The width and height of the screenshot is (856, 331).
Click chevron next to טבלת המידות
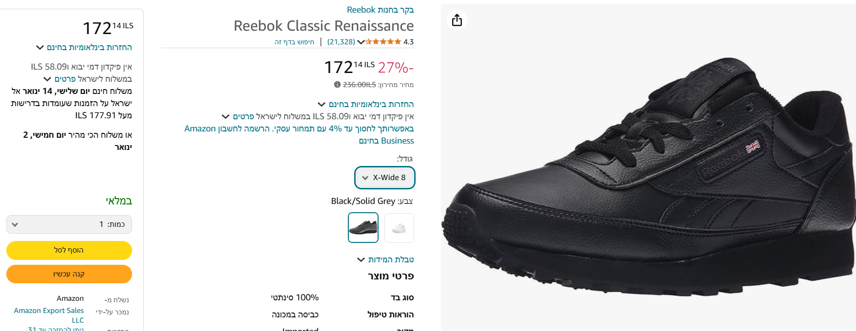pos(361,259)
